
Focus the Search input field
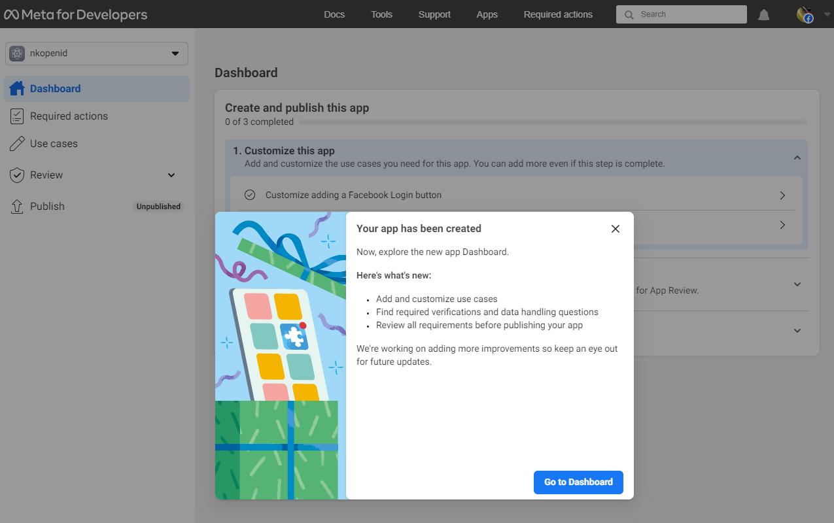[x=682, y=14]
